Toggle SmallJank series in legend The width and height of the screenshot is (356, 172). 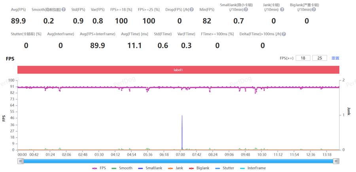click(x=150, y=168)
